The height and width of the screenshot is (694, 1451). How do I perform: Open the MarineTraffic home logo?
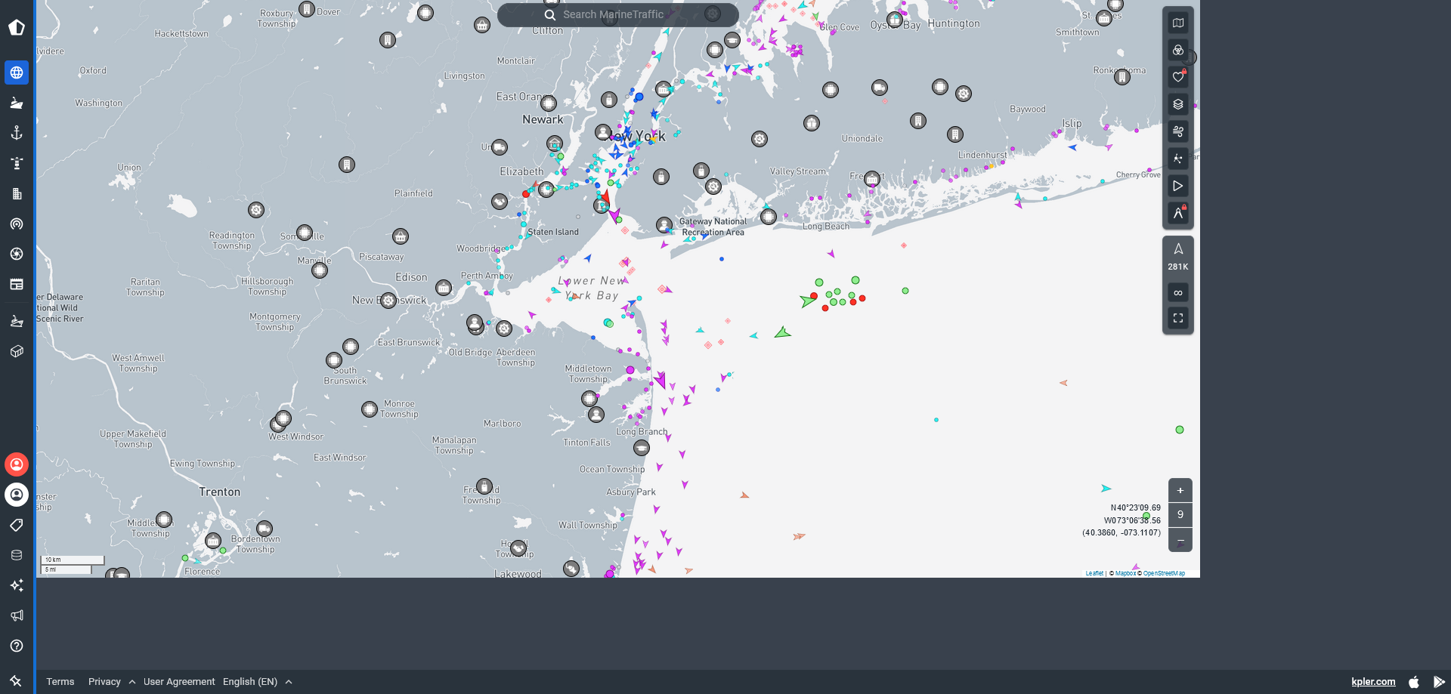tap(17, 28)
